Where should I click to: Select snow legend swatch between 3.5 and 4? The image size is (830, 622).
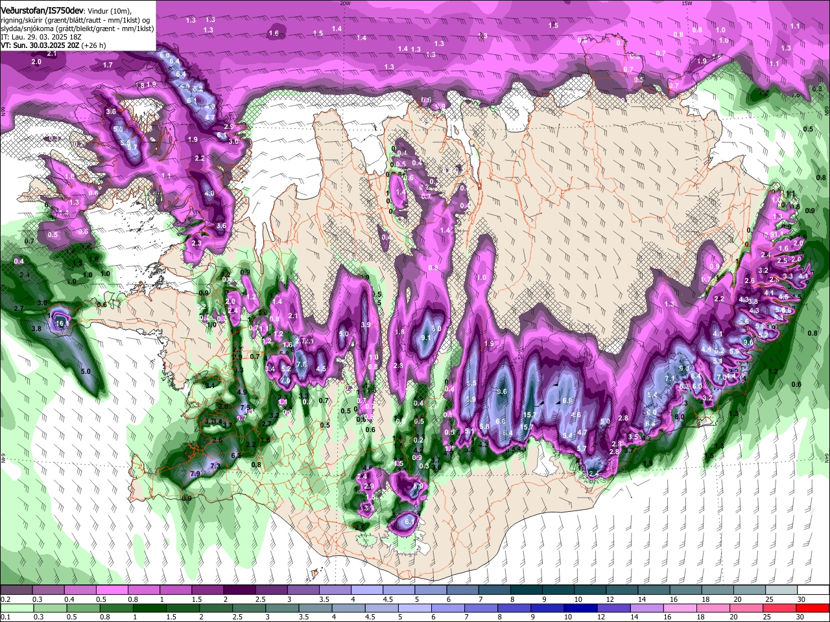coord(335,590)
